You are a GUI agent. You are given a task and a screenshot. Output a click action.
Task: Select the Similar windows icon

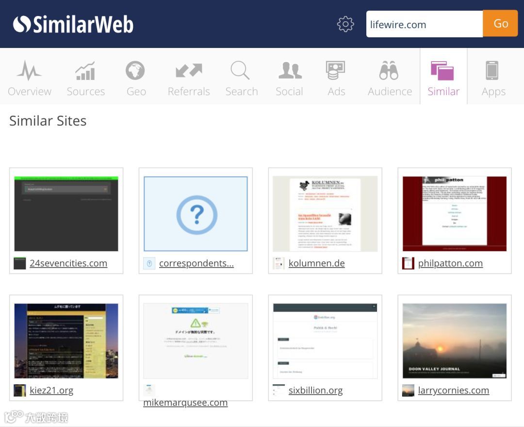(x=442, y=71)
